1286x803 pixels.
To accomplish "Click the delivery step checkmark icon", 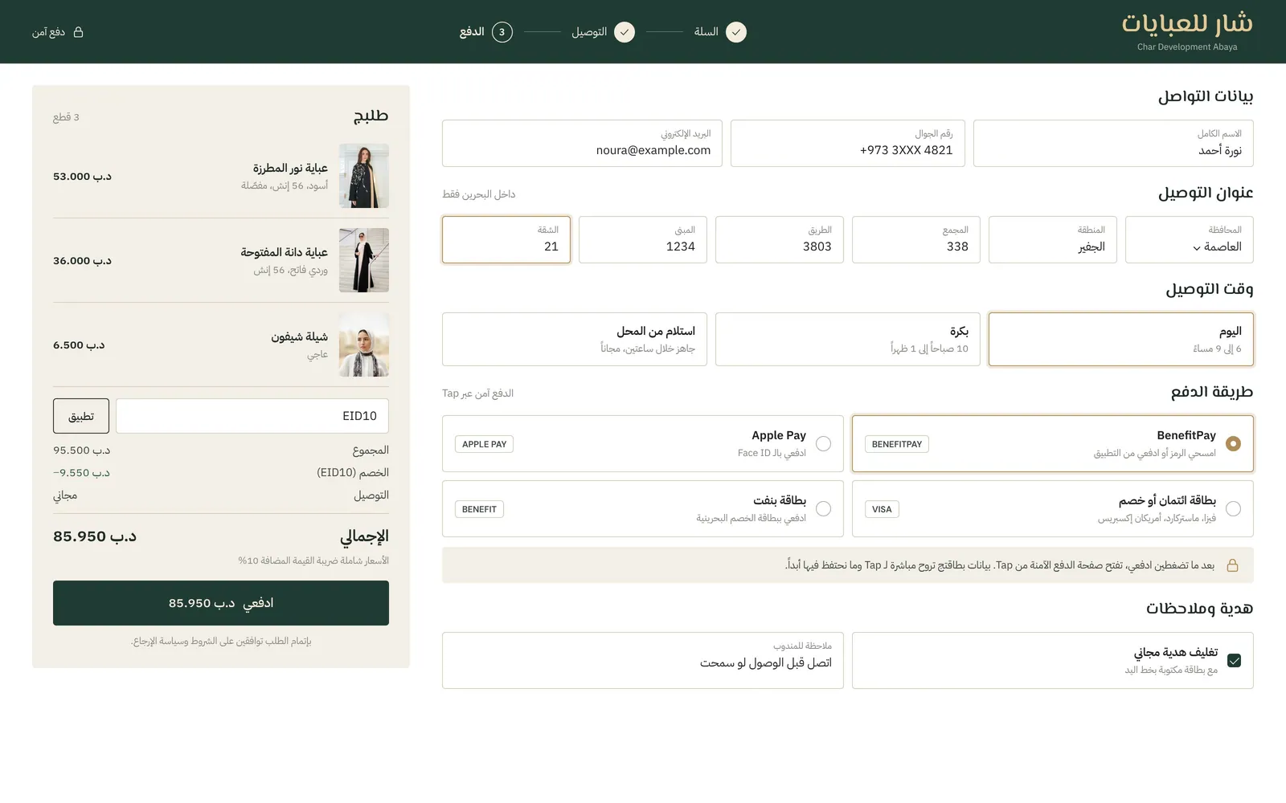I will click(625, 32).
